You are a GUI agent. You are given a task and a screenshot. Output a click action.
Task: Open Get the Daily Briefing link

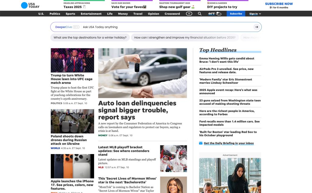pos(229,143)
